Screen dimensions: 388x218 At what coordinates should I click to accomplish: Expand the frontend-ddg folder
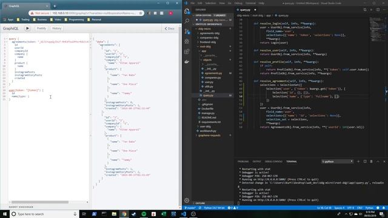[208, 42]
